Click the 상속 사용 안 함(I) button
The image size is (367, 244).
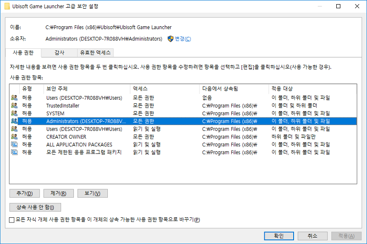[x=35, y=207]
